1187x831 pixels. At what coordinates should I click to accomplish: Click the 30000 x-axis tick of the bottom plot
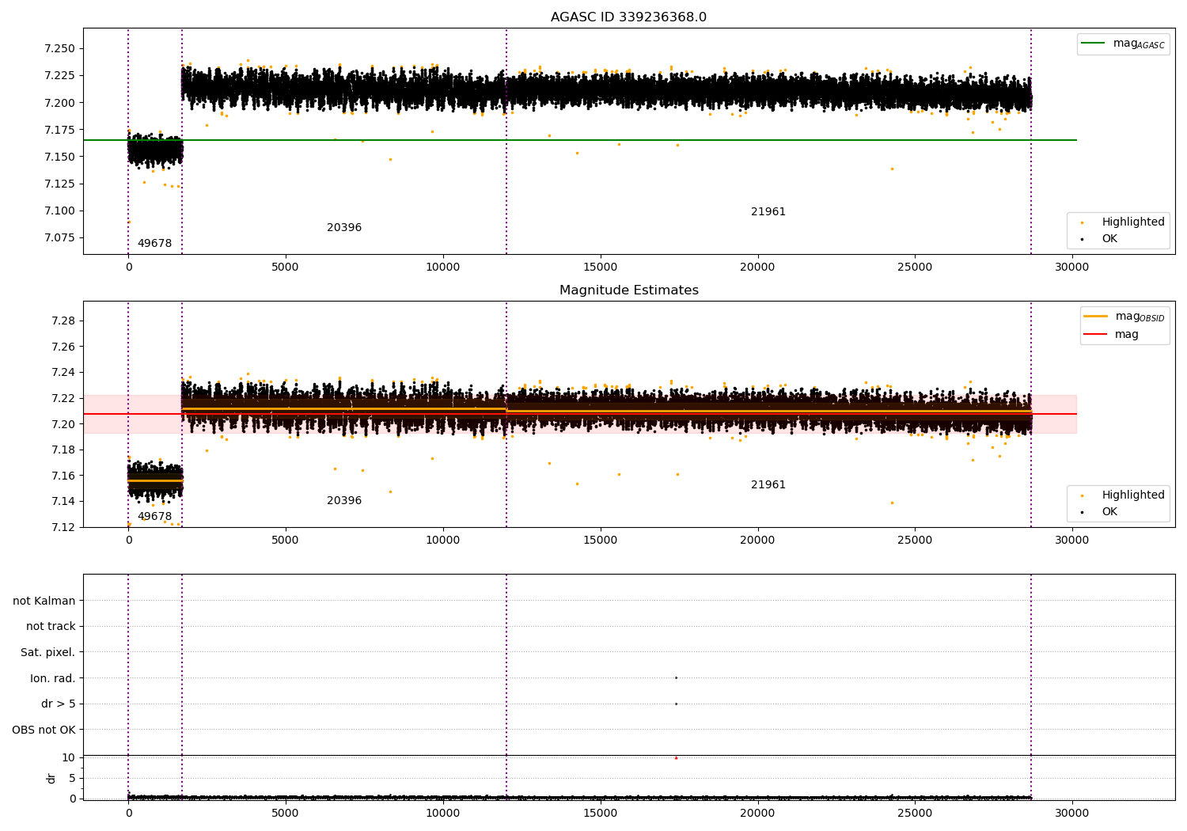pyautogui.click(x=1071, y=812)
